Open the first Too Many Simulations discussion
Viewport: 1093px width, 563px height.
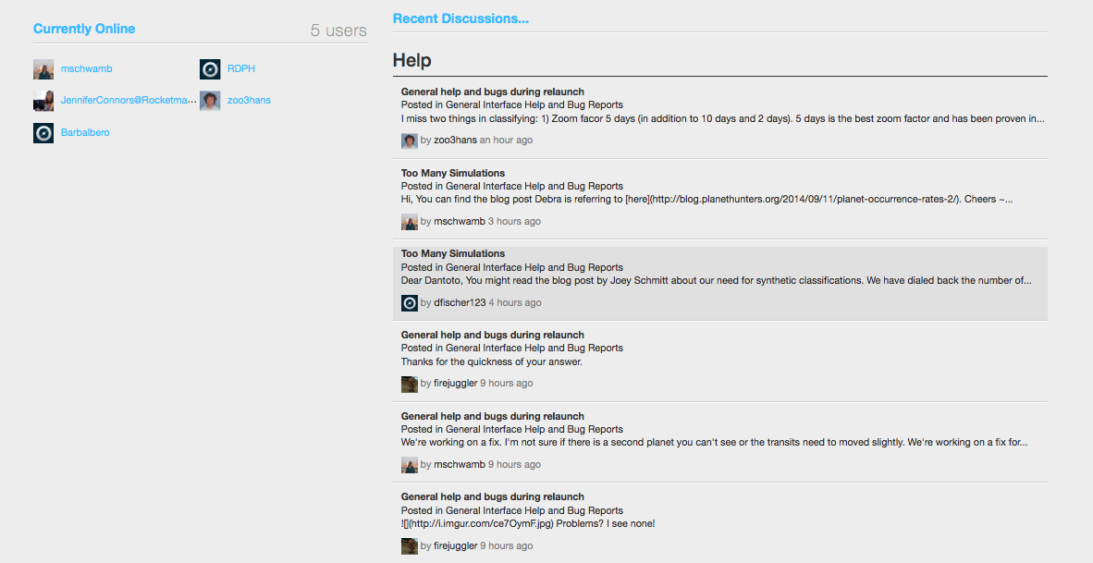(452, 173)
